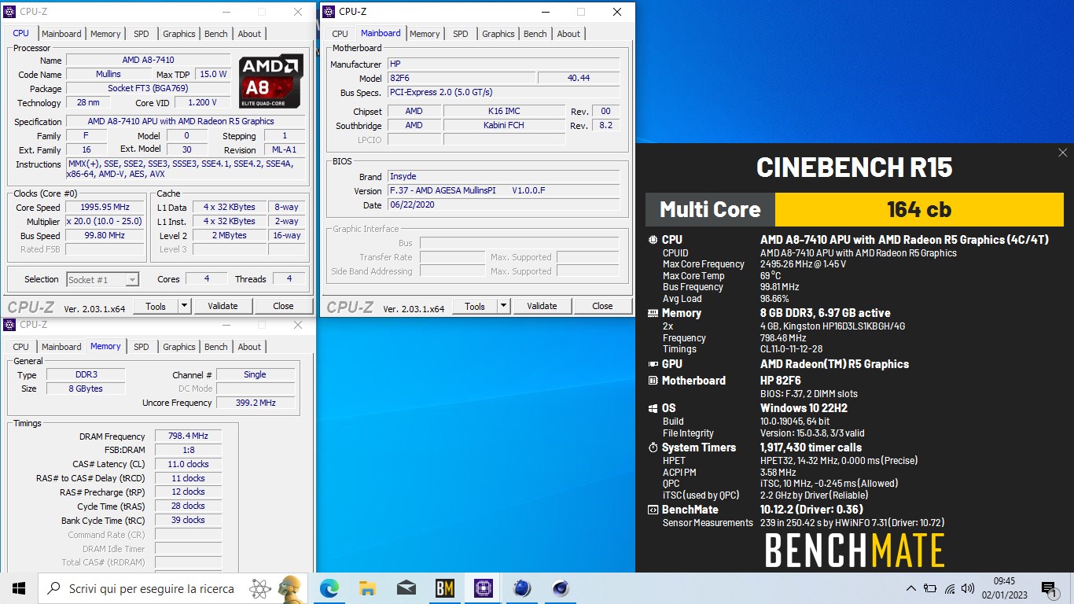Go to Mainboard tab in Memory window
The image size is (1074, 604).
click(x=61, y=347)
